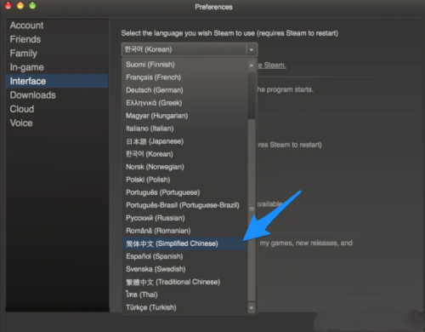Select Polski (Polish) language

pos(184,180)
